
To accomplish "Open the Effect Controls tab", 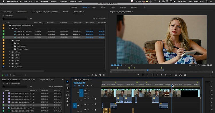I will click(x=22, y=12).
